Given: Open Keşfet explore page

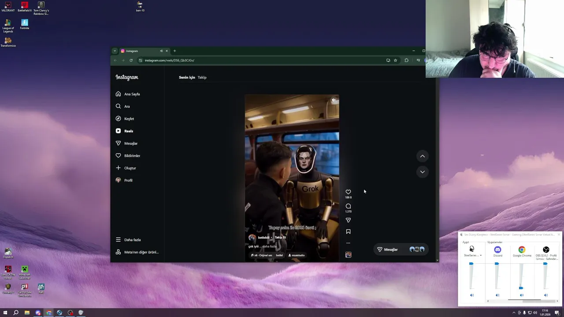Looking at the screenshot, I should (125, 118).
